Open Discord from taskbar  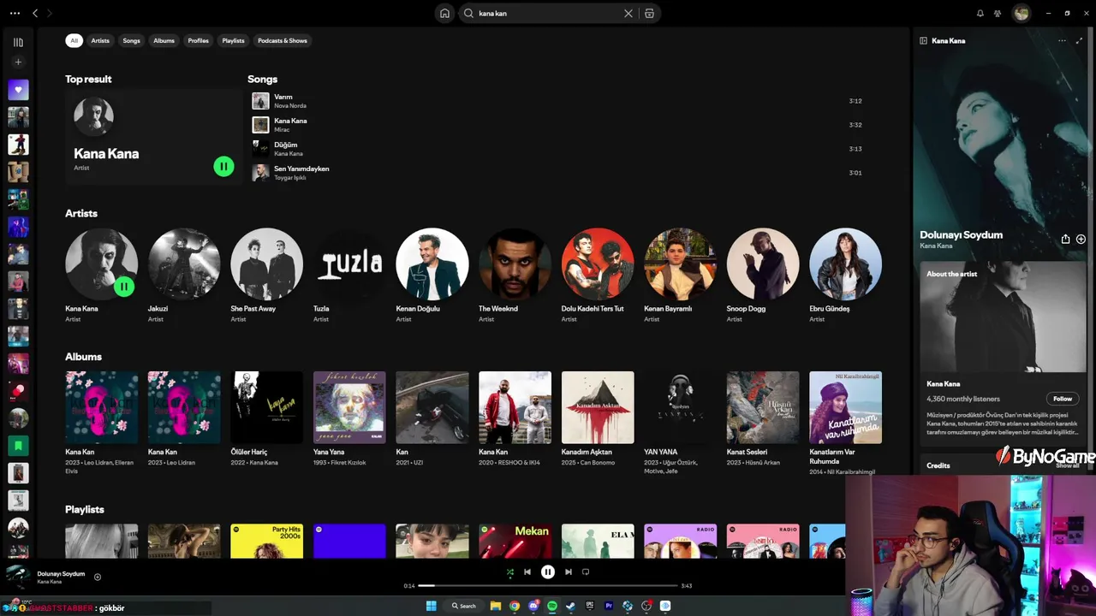tap(533, 606)
